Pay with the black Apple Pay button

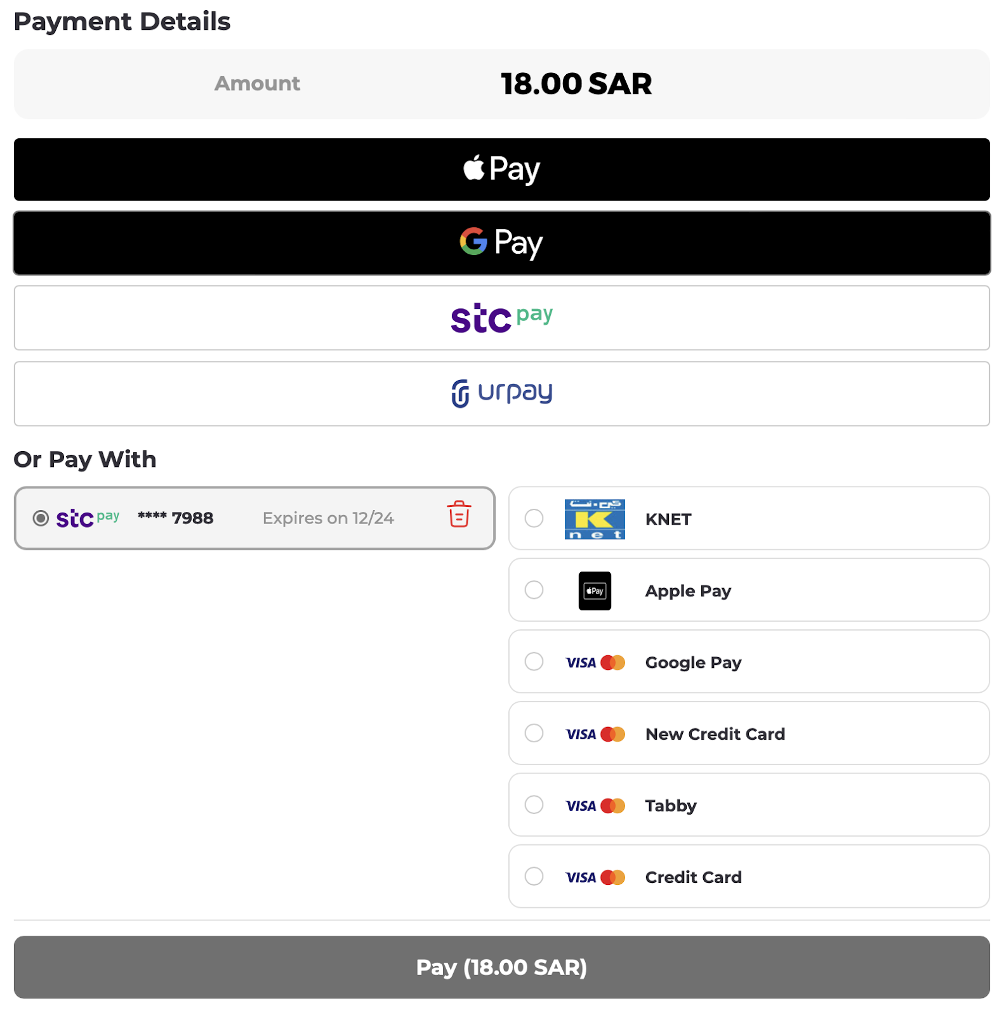point(501,169)
